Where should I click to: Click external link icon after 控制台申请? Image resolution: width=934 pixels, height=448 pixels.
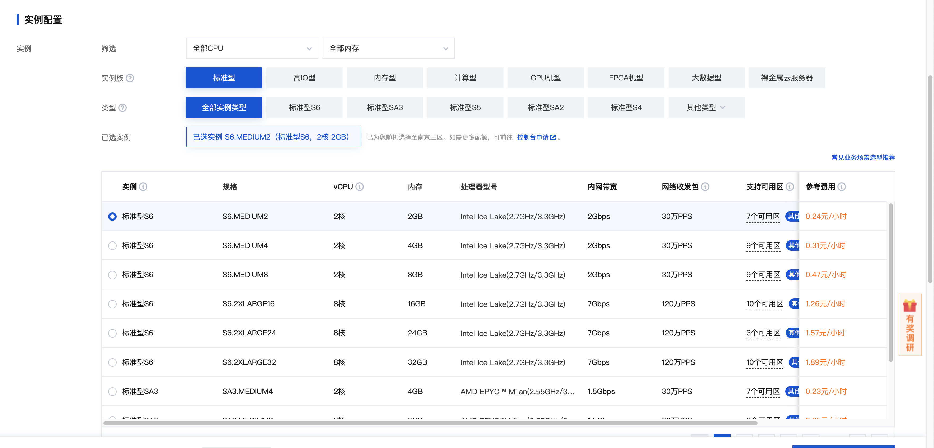coord(553,137)
